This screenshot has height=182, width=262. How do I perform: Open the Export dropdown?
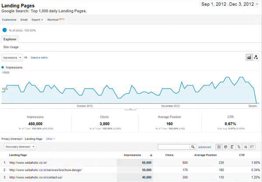(x=37, y=20)
